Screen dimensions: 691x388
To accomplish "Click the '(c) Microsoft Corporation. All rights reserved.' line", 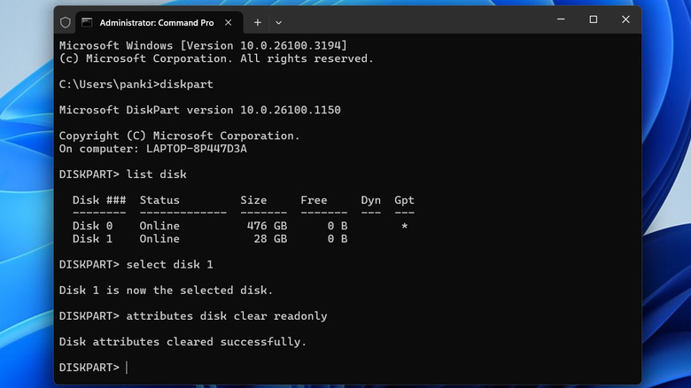I will pyautogui.click(x=216, y=58).
